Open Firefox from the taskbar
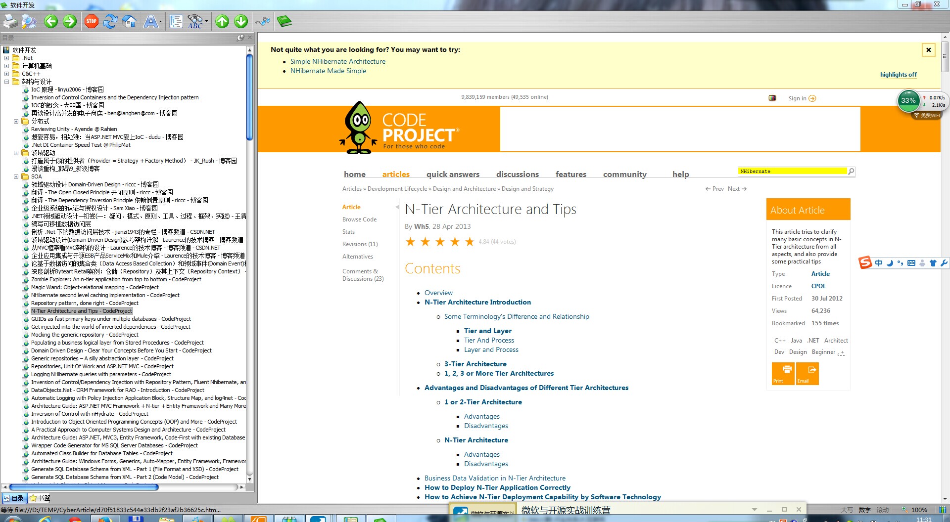This screenshot has height=522, width=950. click(x=104, y=519)
